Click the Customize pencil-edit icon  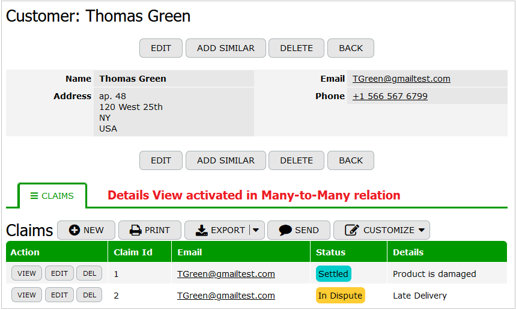(352, 230)
